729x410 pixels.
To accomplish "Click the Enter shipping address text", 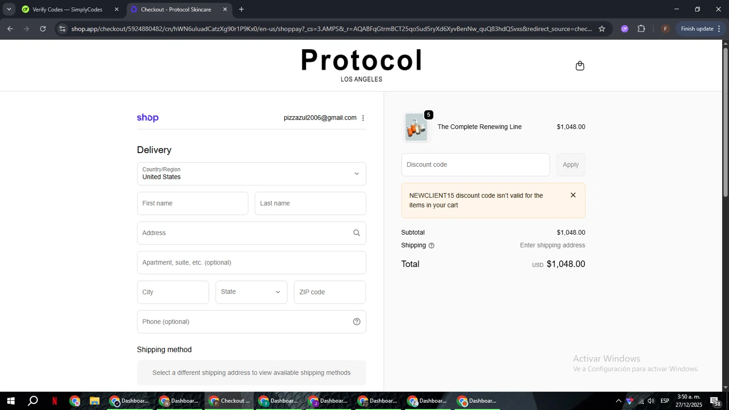I will [553, 245].
